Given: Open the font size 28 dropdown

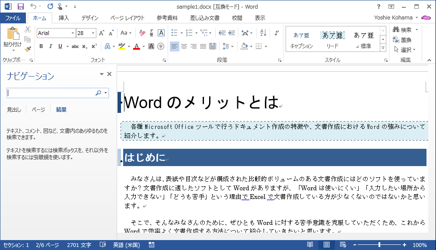Looking at the screenshot, I should coord(93,33).
